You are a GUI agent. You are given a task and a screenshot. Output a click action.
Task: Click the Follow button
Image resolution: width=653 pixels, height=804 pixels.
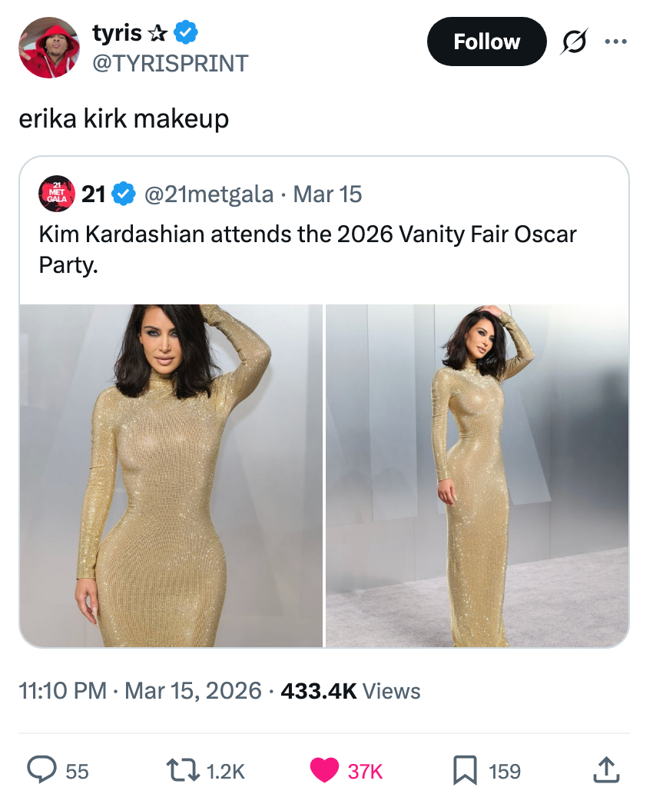click(486, 42)
